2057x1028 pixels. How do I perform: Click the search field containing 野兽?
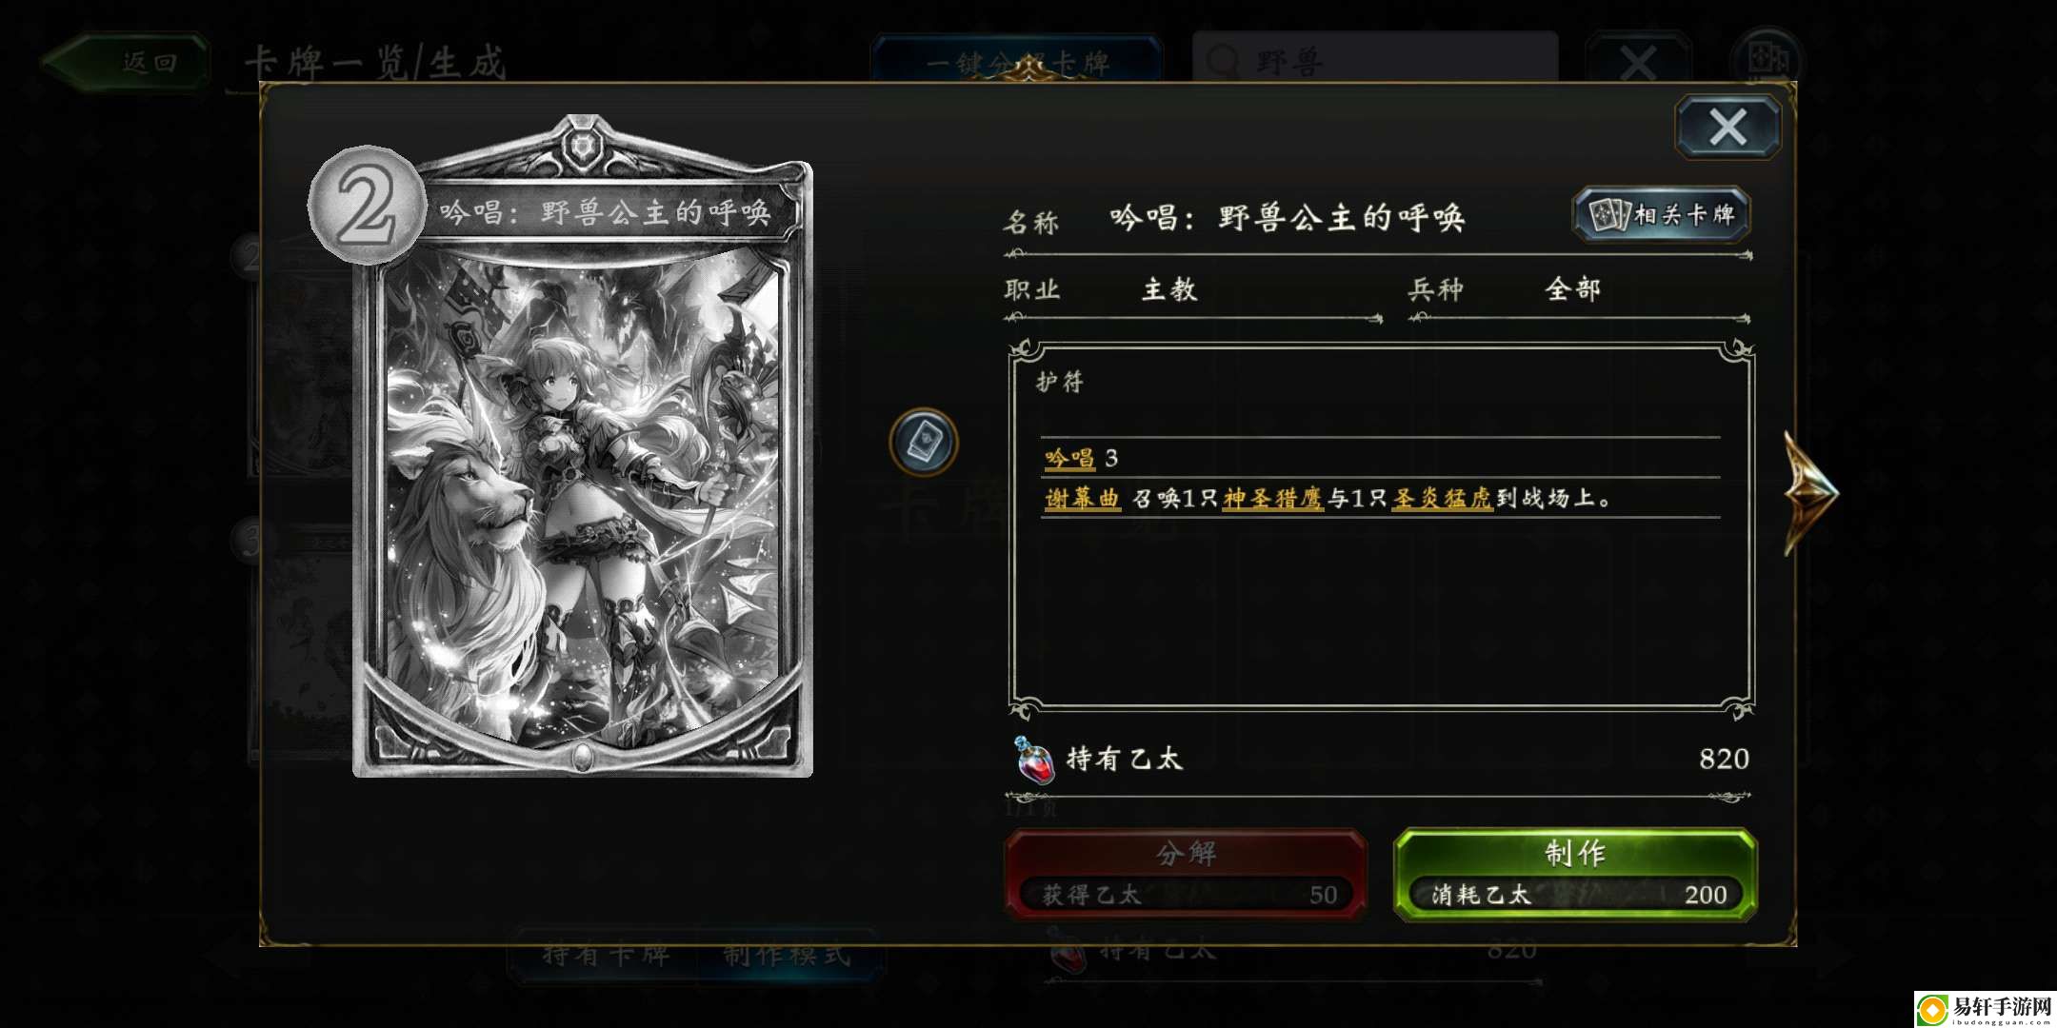pos(1375,61)
